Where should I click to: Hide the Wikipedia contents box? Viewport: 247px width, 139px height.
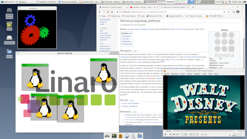(x=130, y=33)
